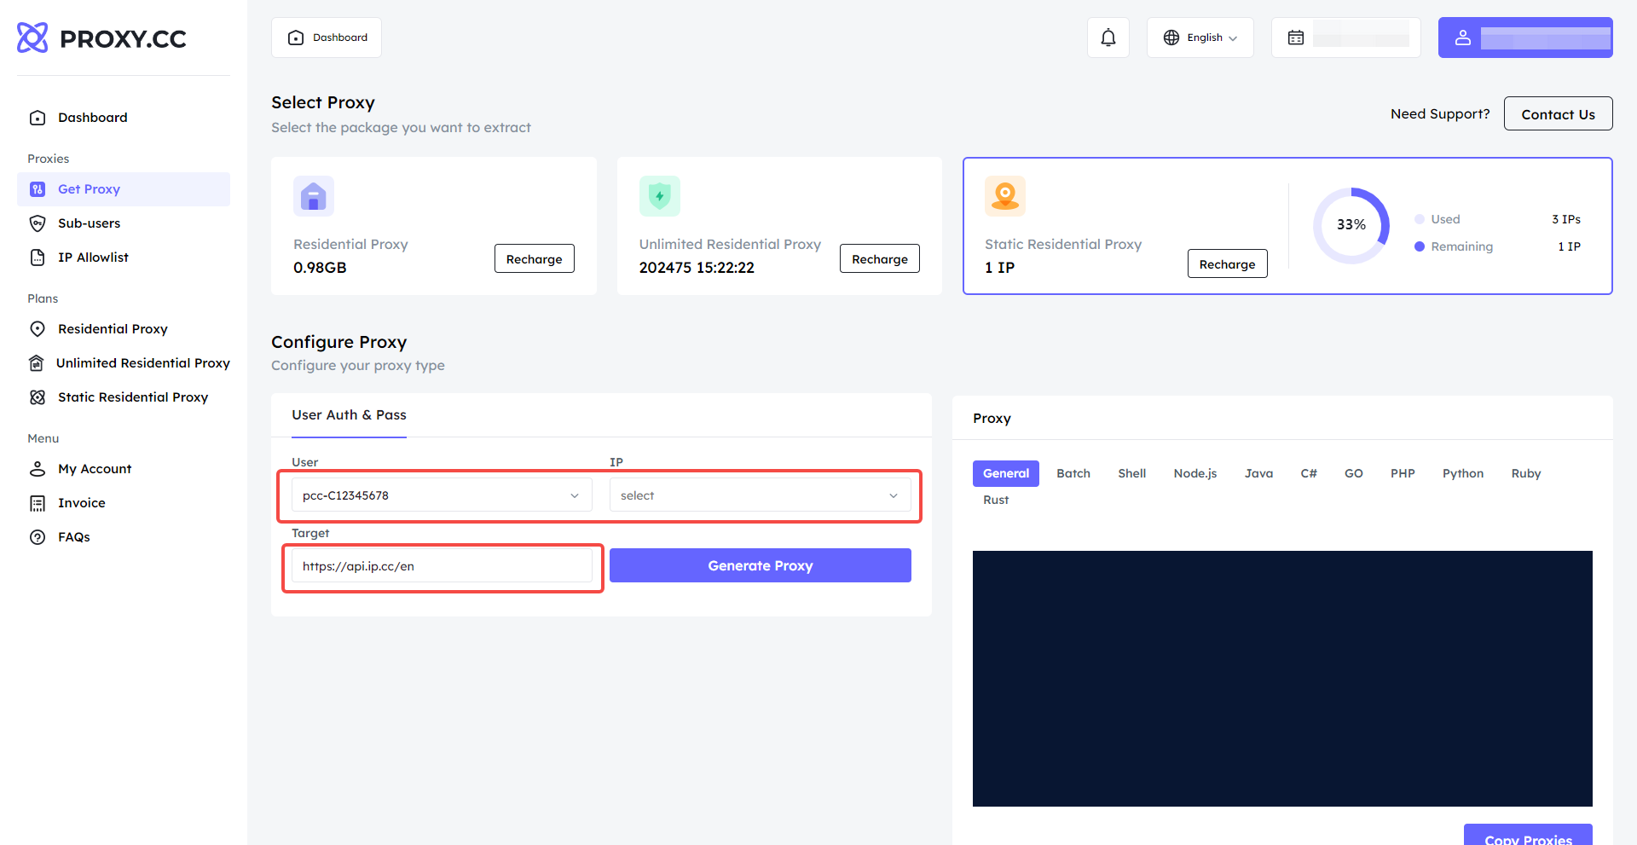Click the Static Residential Proxy sidebar icon

(38, 397)
